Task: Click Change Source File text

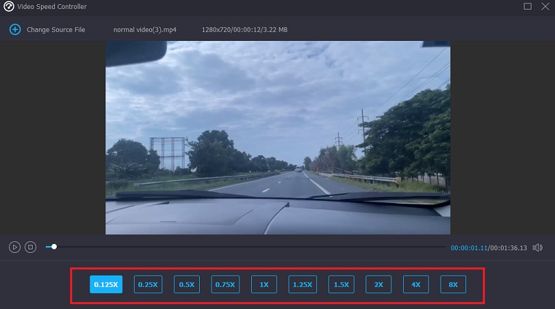Action: (x=55, y=30)
